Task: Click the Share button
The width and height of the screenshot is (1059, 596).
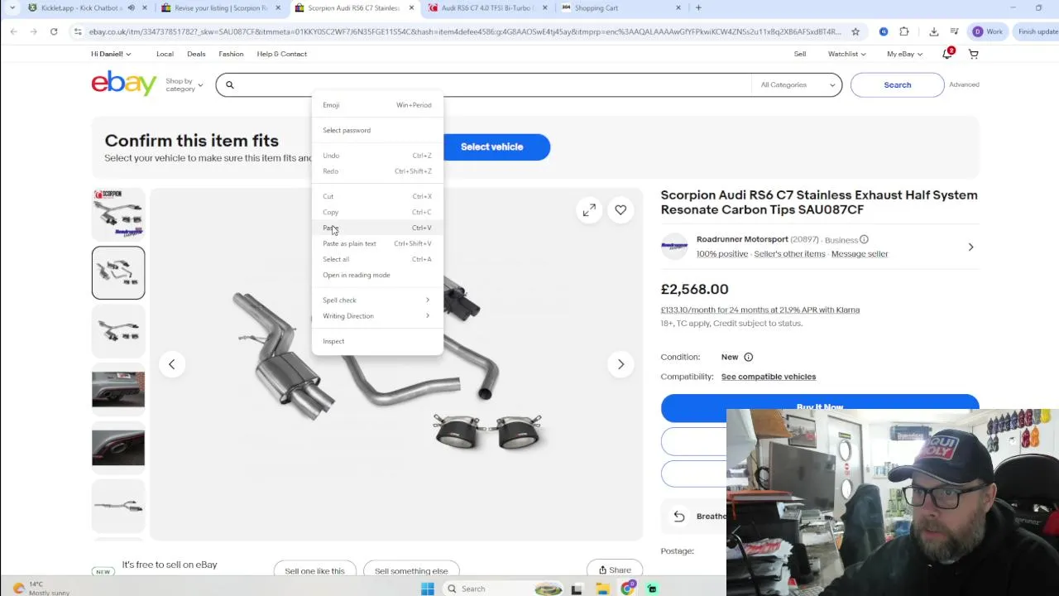Action: (x=615, y=570)
